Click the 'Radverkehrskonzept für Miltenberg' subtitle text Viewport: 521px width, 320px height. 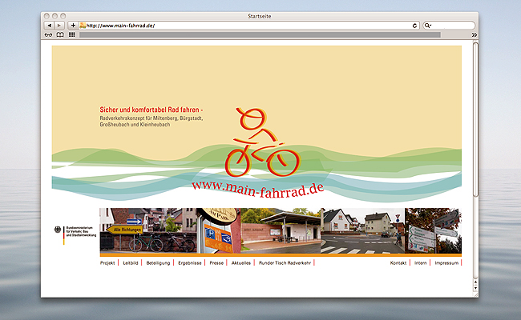click(x=151, y=122)
